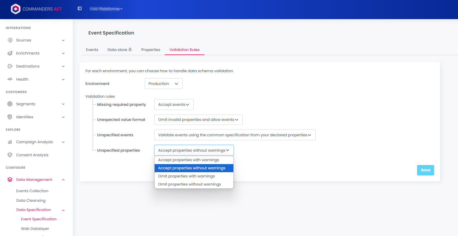Collapse the Data Management section
This screenshot has height=236, width=458.
pyautogui.click(x=63, y=180)
